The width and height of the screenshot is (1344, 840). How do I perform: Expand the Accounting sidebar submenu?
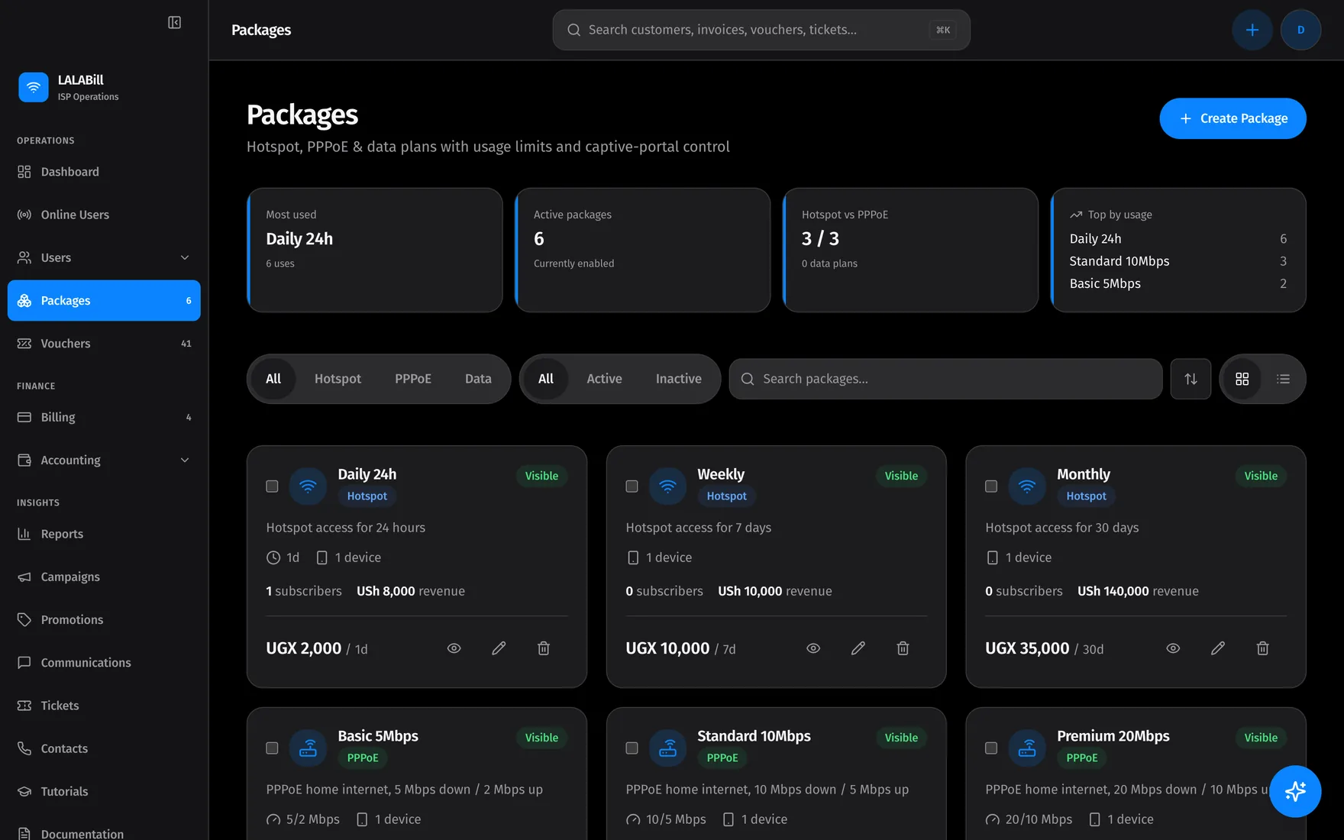click(x=104, y=460)
